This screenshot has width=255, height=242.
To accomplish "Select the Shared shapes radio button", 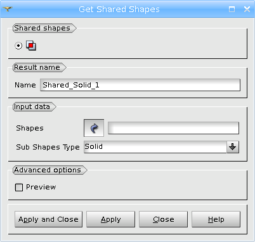I will click(18, 46).
